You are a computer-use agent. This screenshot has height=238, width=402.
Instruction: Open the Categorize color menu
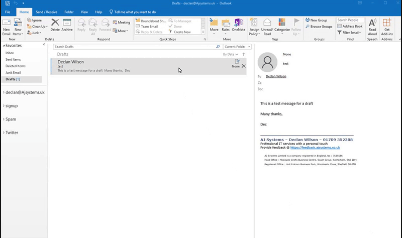(282, 27)
